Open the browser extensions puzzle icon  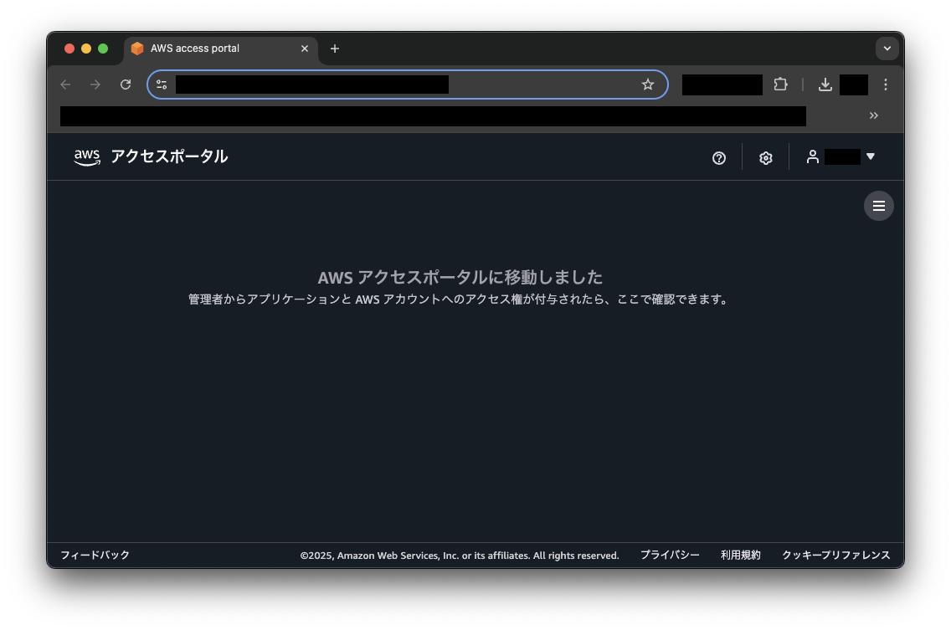click(780, 85)
